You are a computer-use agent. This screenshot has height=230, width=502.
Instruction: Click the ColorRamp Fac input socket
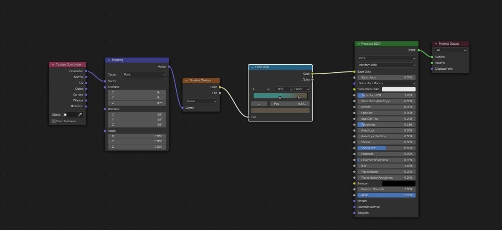248,117
